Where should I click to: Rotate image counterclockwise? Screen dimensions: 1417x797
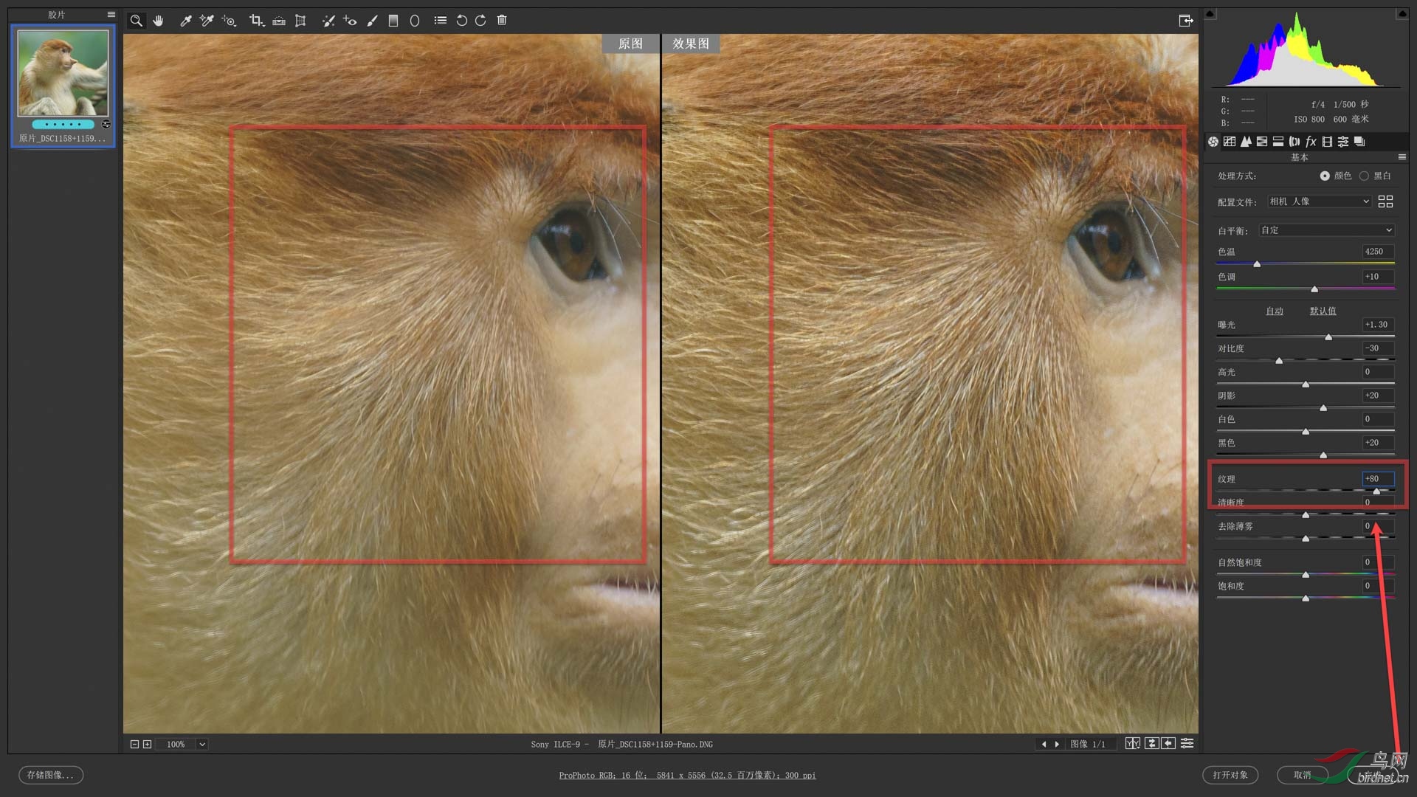click(x=461, y=21)
